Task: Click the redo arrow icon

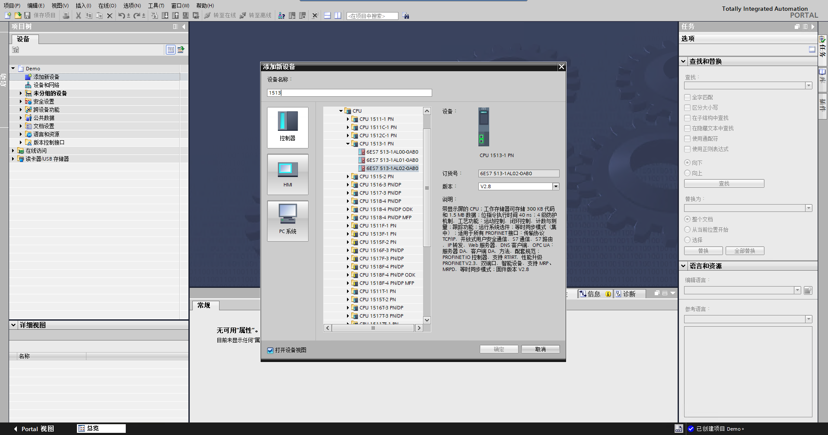Action: point(137,16)
